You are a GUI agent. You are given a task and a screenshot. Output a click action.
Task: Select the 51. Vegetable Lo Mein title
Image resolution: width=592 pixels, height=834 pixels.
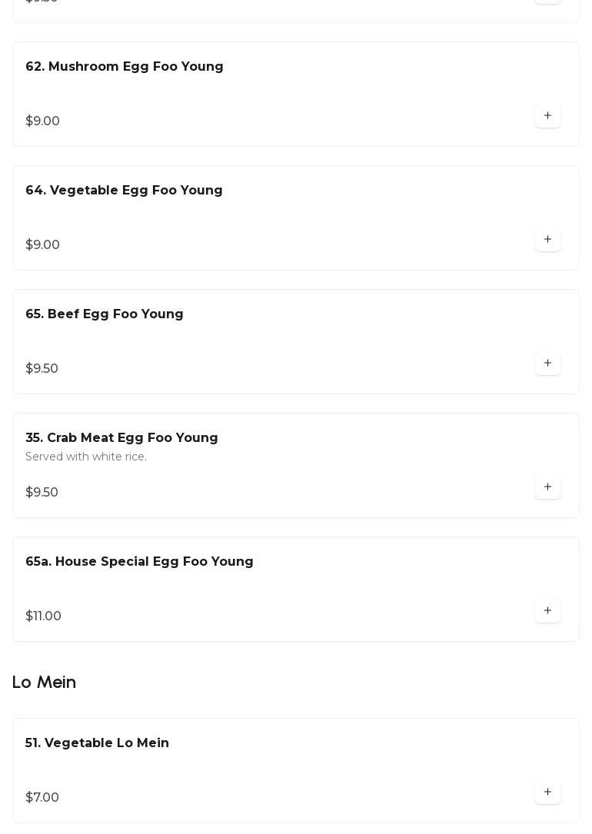pos(97,743)
